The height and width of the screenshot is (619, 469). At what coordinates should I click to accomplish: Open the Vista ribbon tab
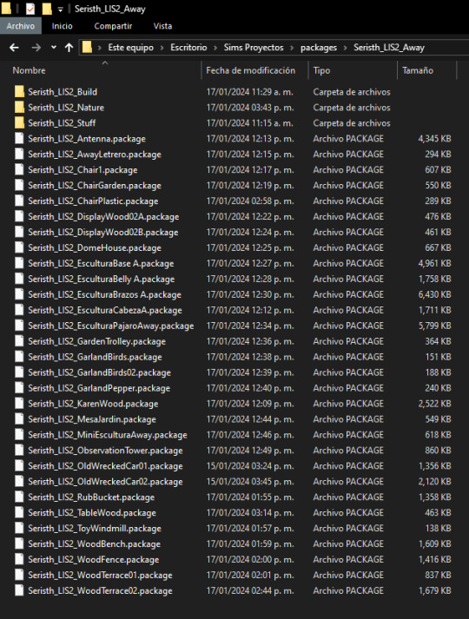(162, 26)
